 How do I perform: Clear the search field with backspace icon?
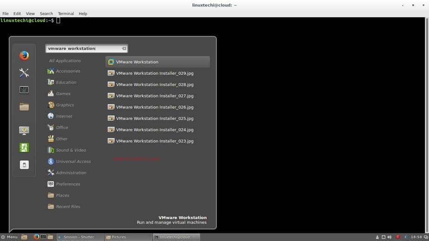pos(124,48)
